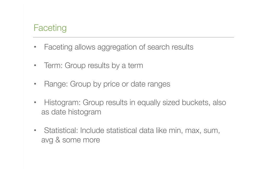This screenshot has width=267, height=173.
Task: Click the 'as date histogram' continuation line
Action: point(71,112)
